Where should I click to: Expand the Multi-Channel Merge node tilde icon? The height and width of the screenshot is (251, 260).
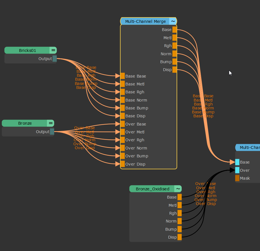coord(173,21)
